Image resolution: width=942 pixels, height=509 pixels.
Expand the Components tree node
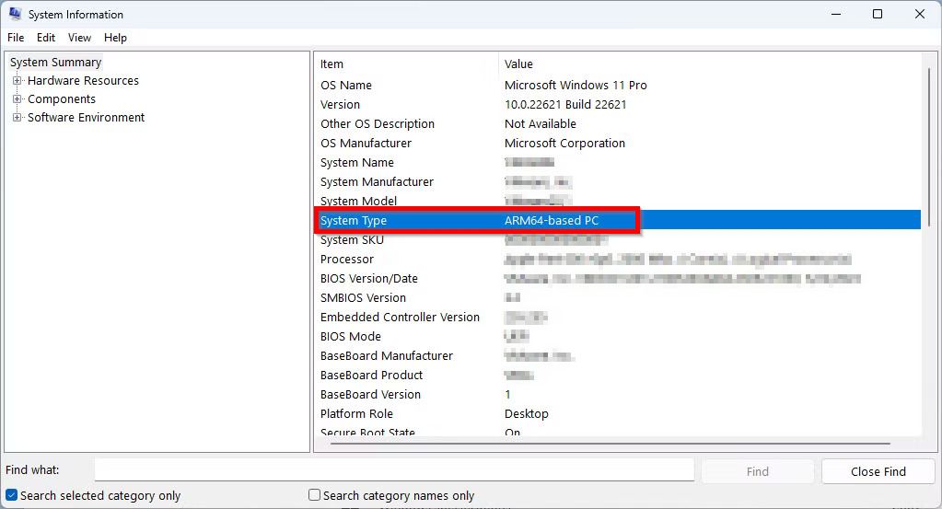point(17,99)
